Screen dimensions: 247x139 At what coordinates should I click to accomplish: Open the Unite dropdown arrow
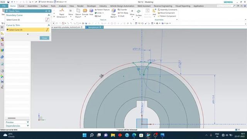[103, 13]
